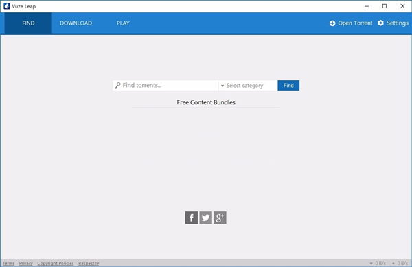This screenshot has width=412, height=267.
Task: Switch to the DOWNLOAD tab
Action: pos(76,23)
